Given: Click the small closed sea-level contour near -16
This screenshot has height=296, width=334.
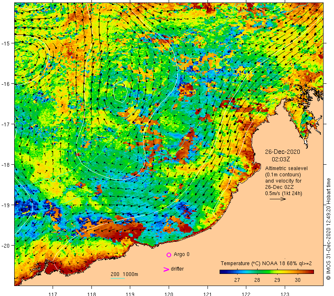Looking at the screenshot, I should [120, 92].
